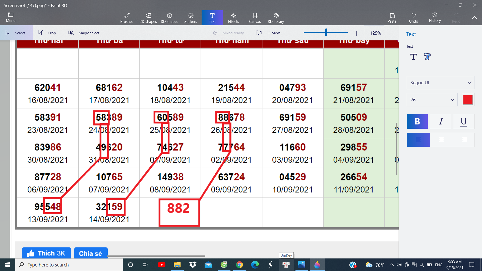Toggle Underline formatting

click(x=463, y=121)
